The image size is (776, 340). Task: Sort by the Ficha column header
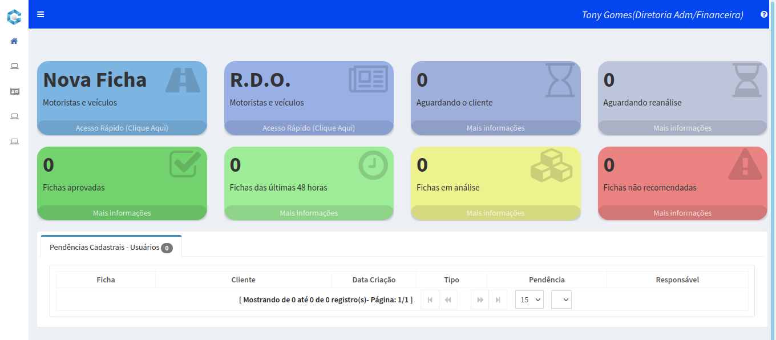106,280
